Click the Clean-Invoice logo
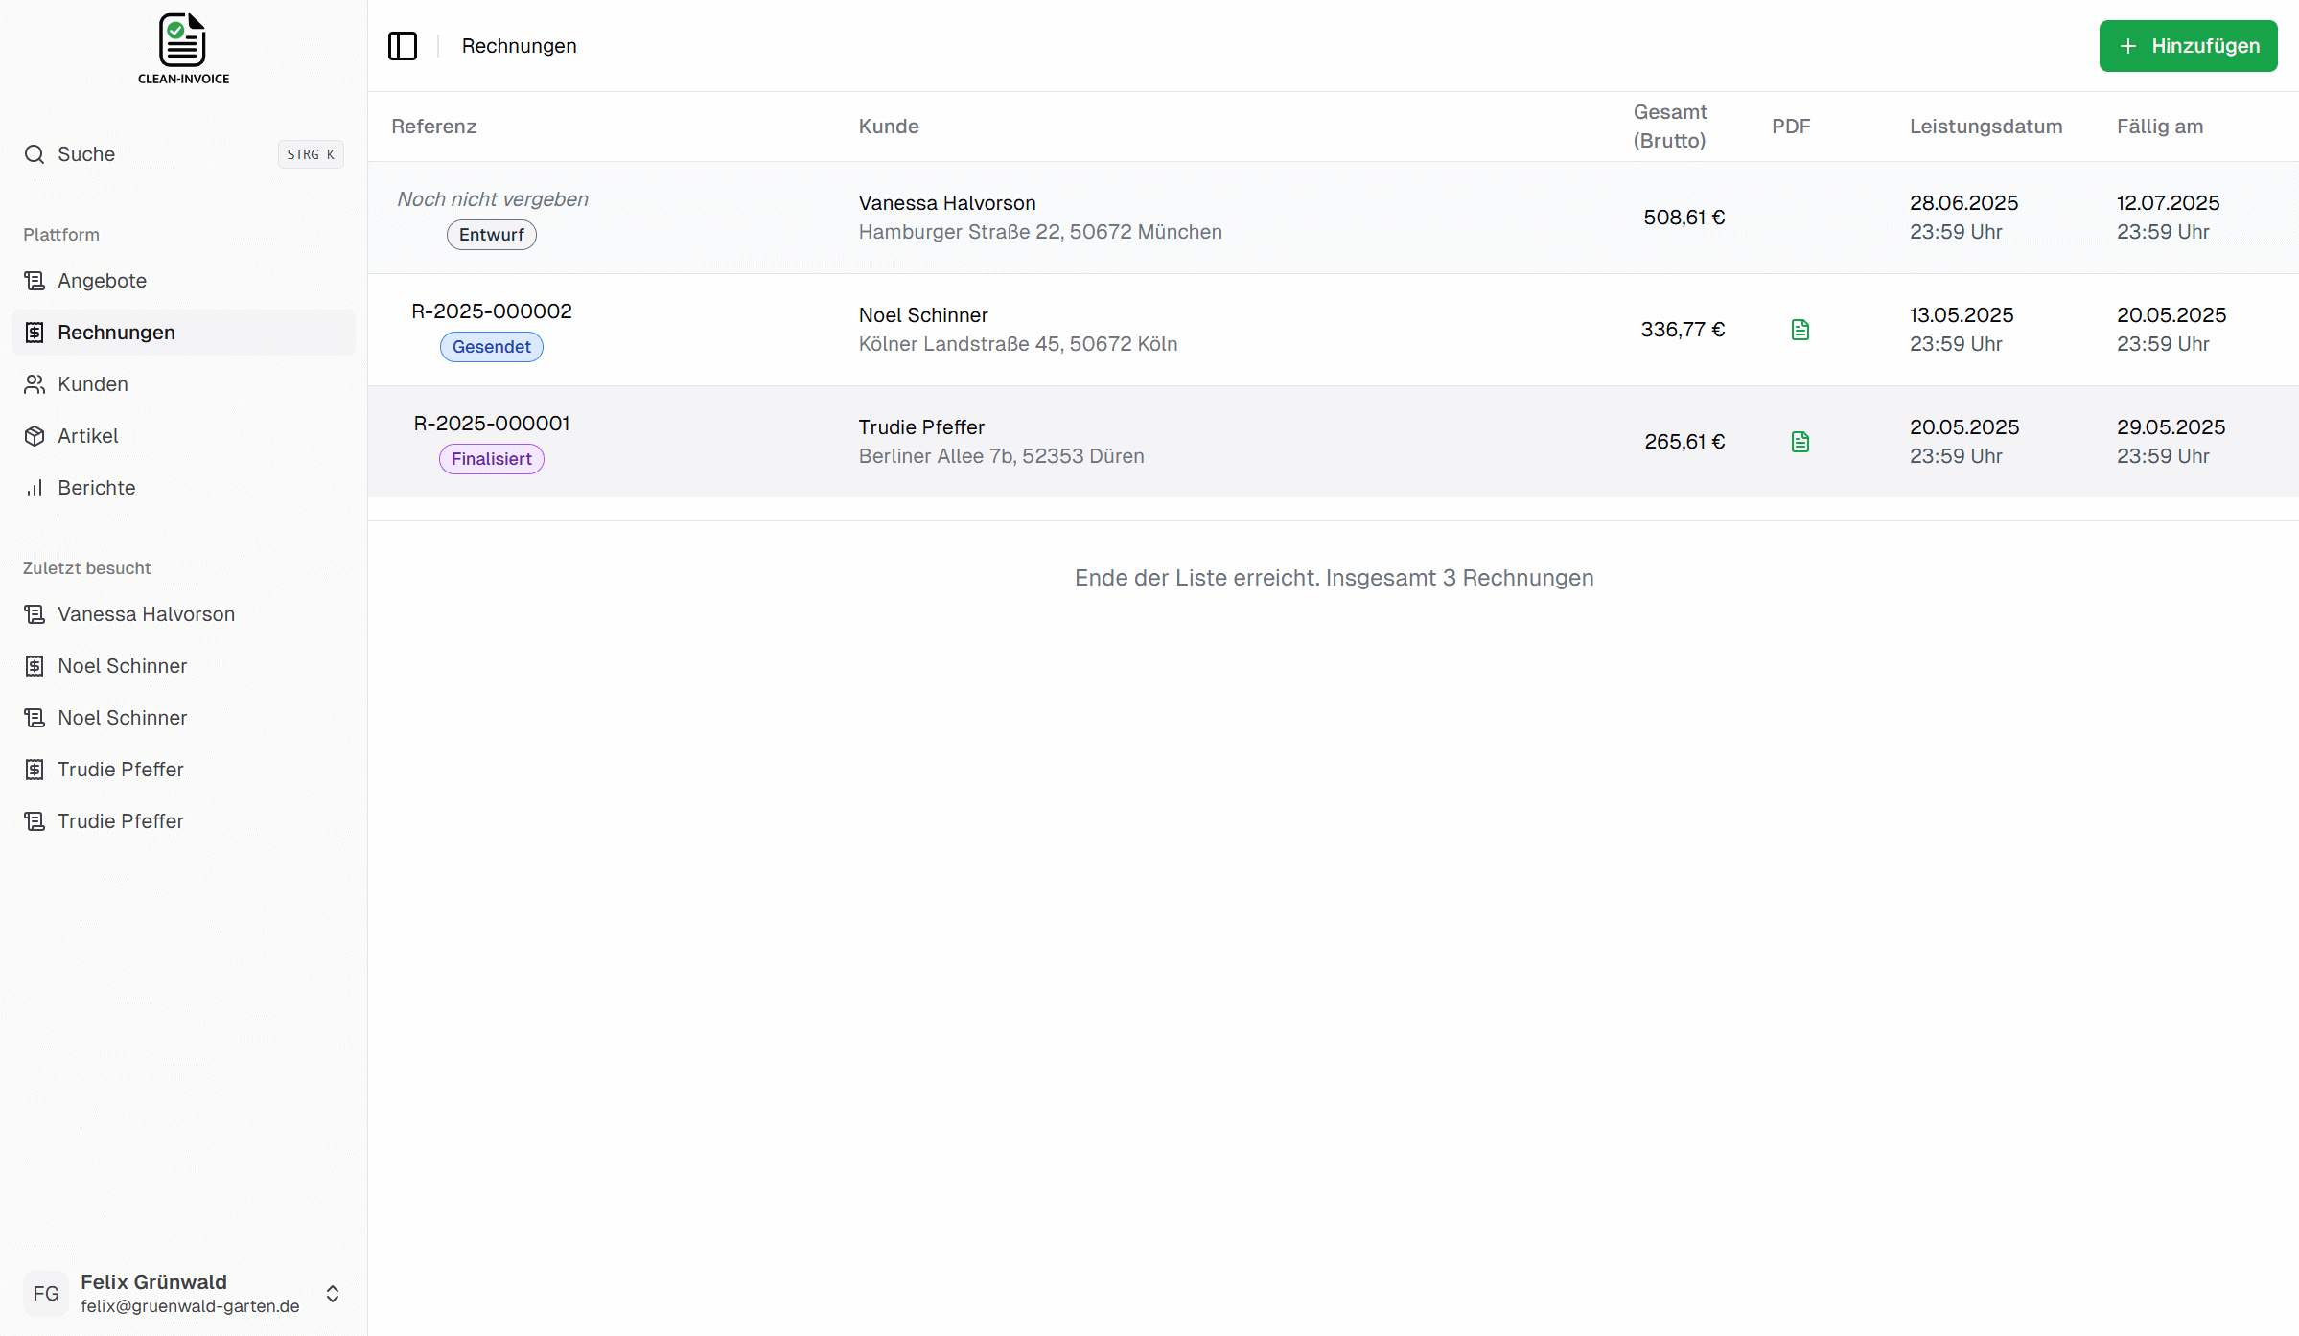 pyautogui.click(x=183, y=48)
